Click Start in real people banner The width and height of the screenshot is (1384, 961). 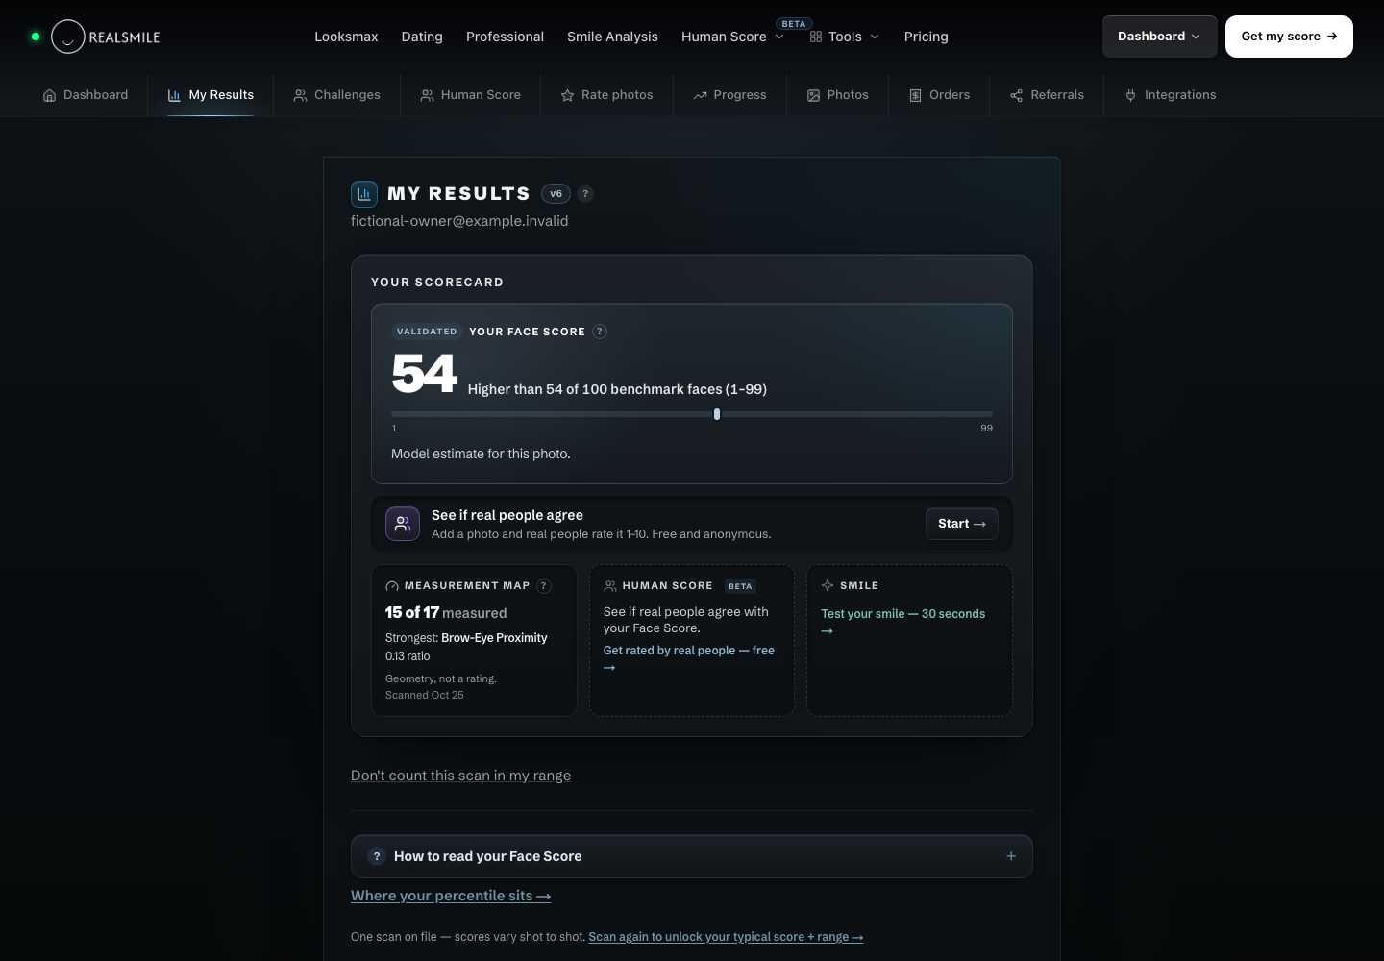962,524
